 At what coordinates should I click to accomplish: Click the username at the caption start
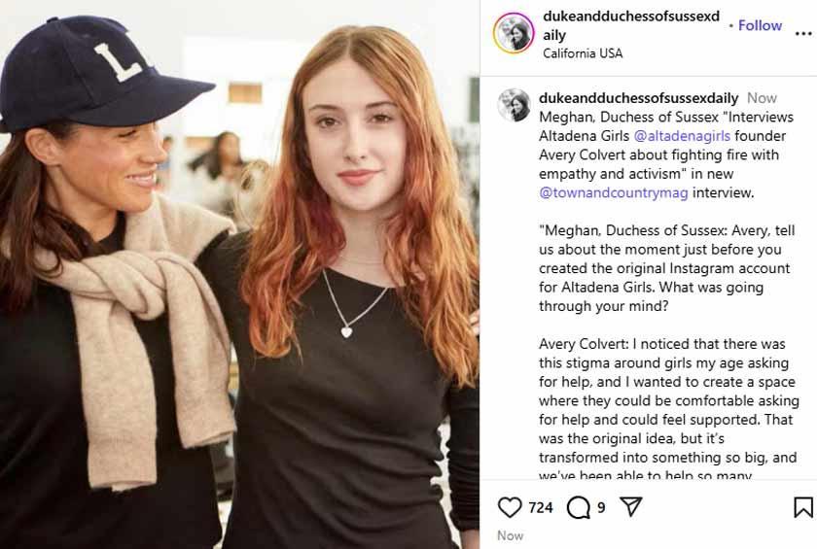point(638,98)
